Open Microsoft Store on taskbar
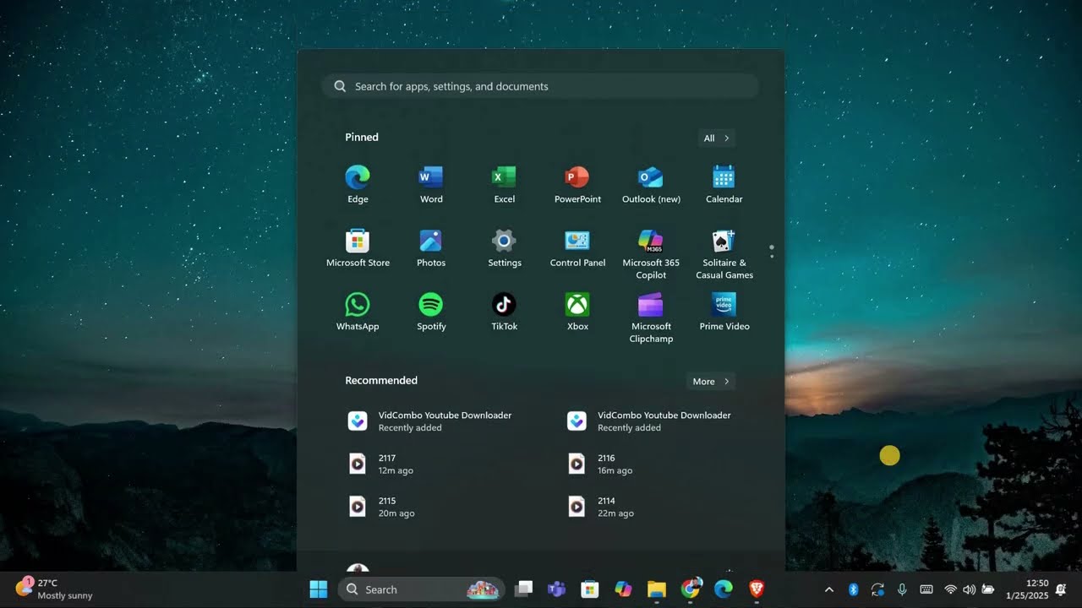This screenshot has height=608, width=1082. [590, 589]
